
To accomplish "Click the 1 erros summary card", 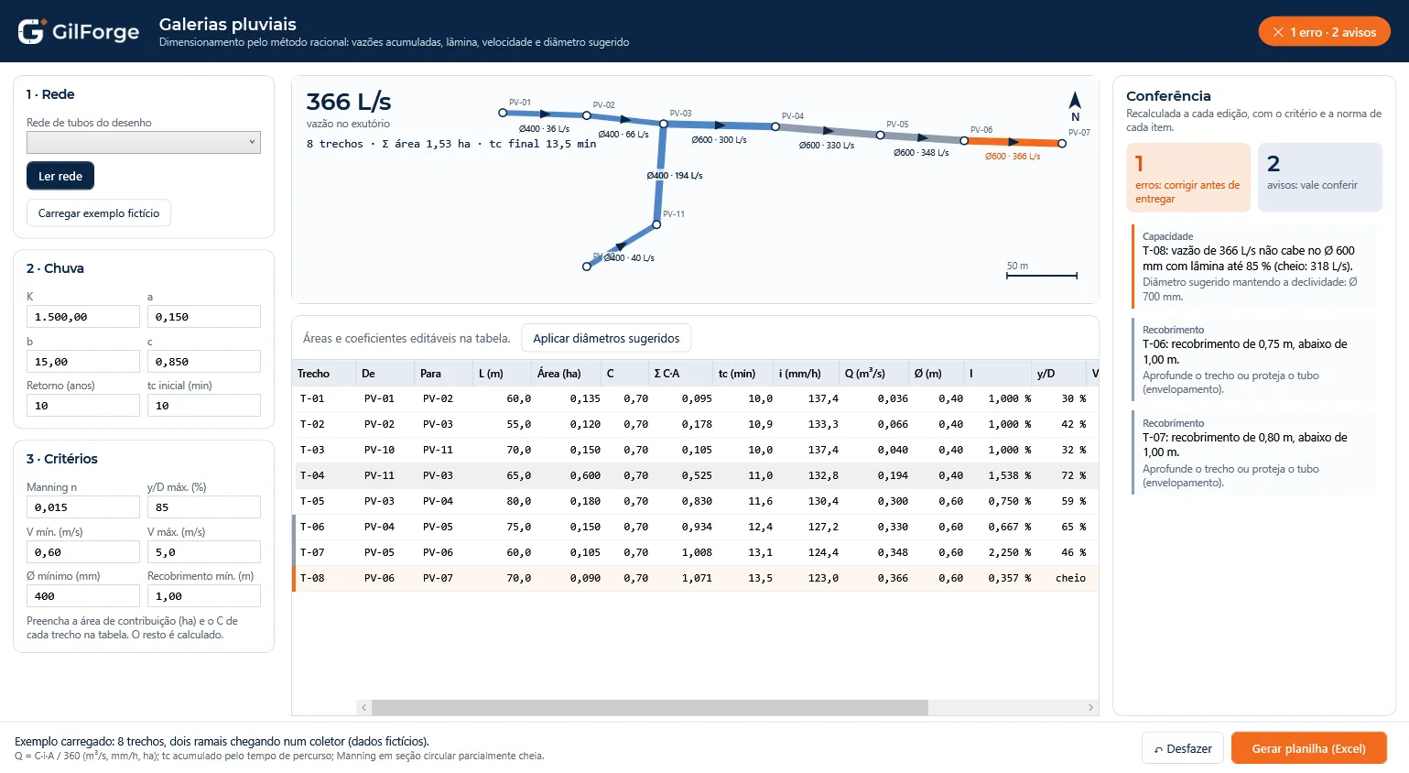I will pyautogui.click(x=1188, y=178).
